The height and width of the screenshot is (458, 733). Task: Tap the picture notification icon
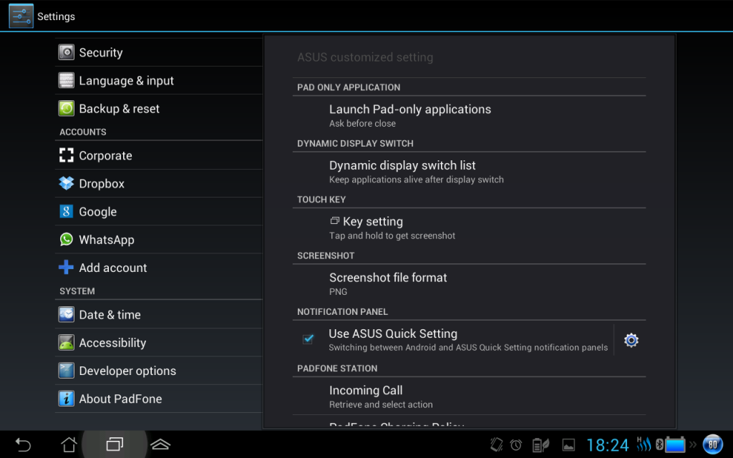568,445
